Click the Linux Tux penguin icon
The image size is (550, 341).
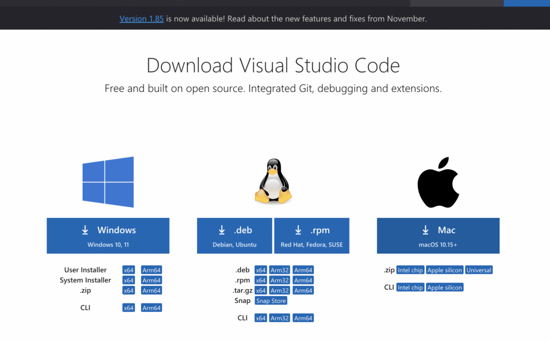click(273, 182)
